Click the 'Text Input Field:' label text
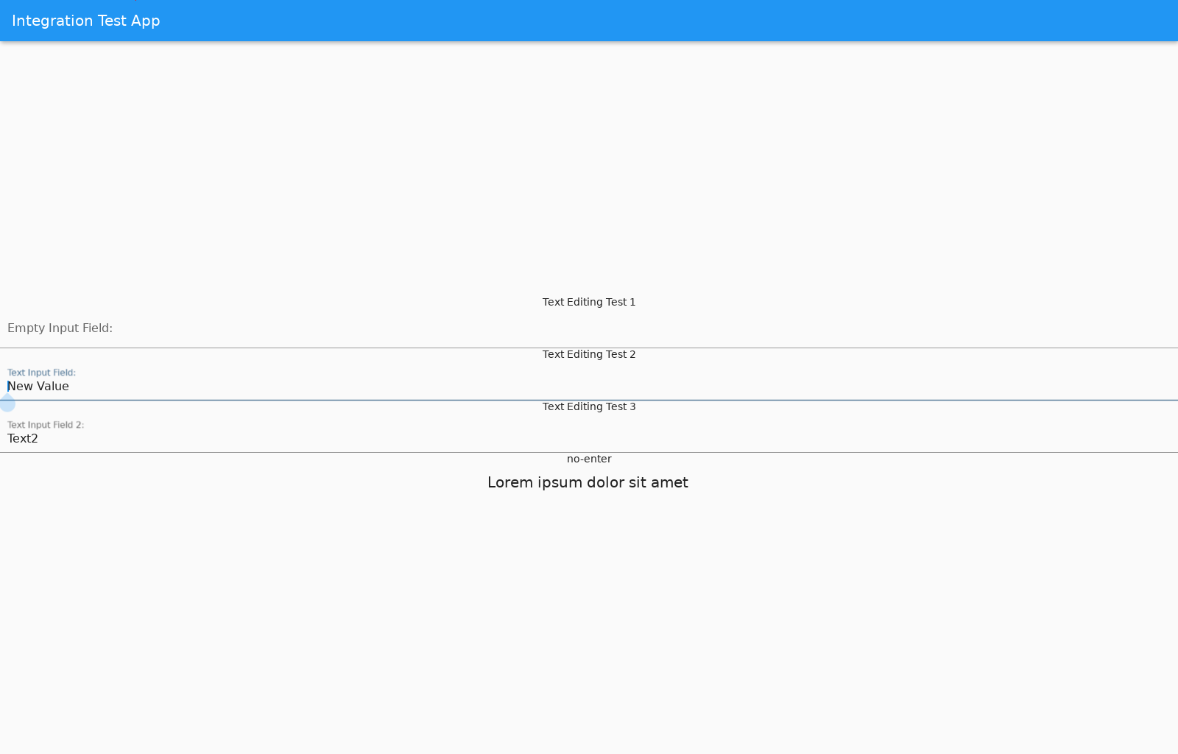This screenshot has height=754, width=1178. coord(41,372)
